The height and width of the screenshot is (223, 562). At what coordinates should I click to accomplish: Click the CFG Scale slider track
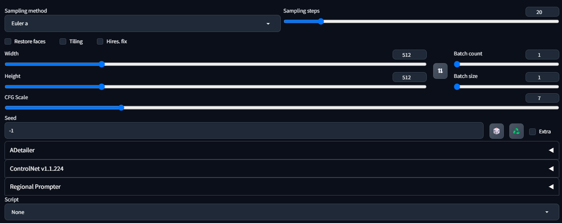click(282, 108)
